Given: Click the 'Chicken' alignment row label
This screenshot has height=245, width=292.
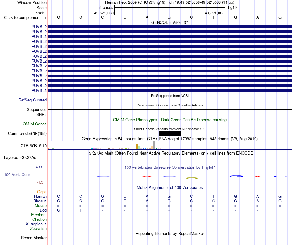Looking at the screenshot, I should click(39, 219).
